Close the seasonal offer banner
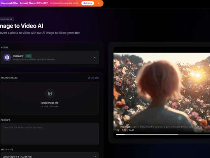210x158 pixels. (99, 3)
